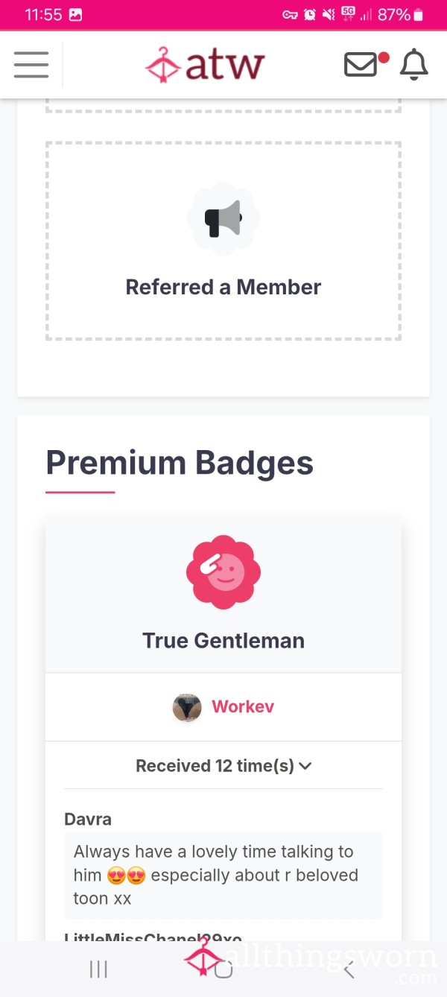Open the messages envelope icon
This screenshot has width=447, height=997.
pyautogui.click(x=361, y=65)
